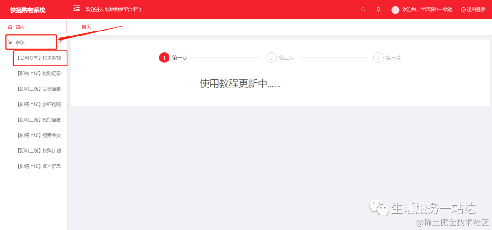
Task: Click the shopping cart icon beside 京东
Action: click(x=10, y=42)
